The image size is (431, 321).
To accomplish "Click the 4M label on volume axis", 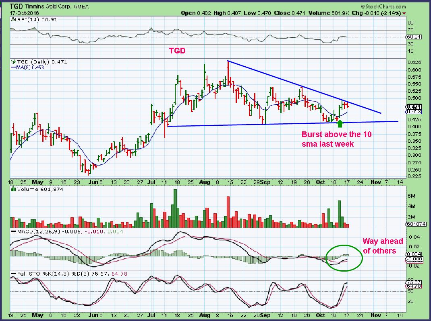I will (x=412, y=206).
